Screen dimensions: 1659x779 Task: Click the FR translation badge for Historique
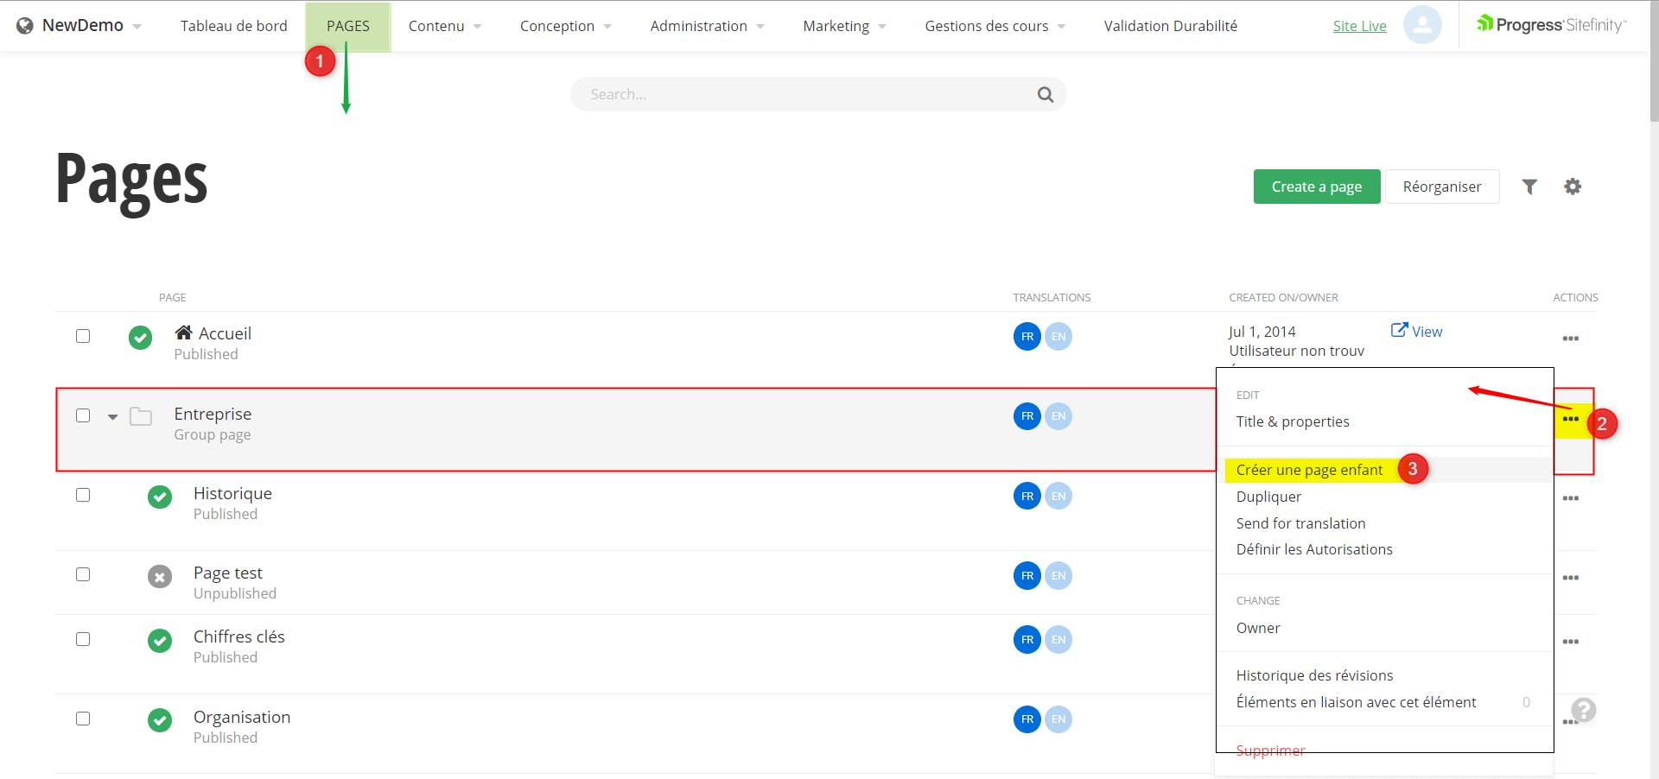click(x=1027, y=496)
